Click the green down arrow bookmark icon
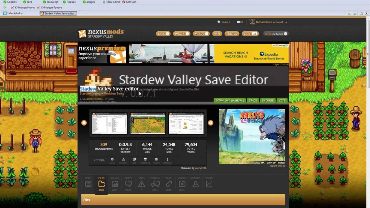370x208 pixels. (4, 8)
